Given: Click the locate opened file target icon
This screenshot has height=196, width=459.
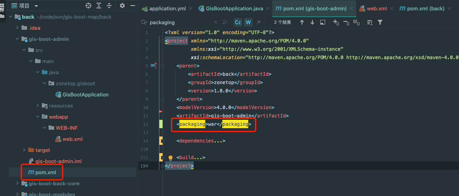Looking at the screenshot, I should point(88,6).
